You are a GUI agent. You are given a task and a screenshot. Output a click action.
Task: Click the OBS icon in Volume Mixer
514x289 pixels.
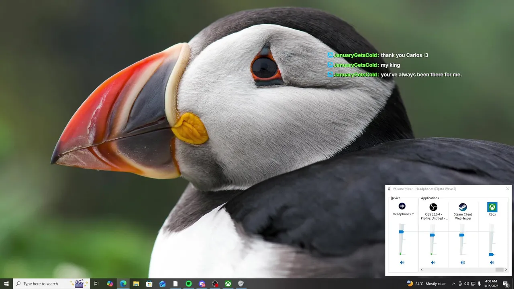tap(433, 207)
